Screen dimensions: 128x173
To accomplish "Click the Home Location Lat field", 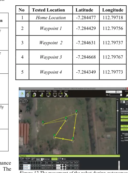I will (127, 135).
